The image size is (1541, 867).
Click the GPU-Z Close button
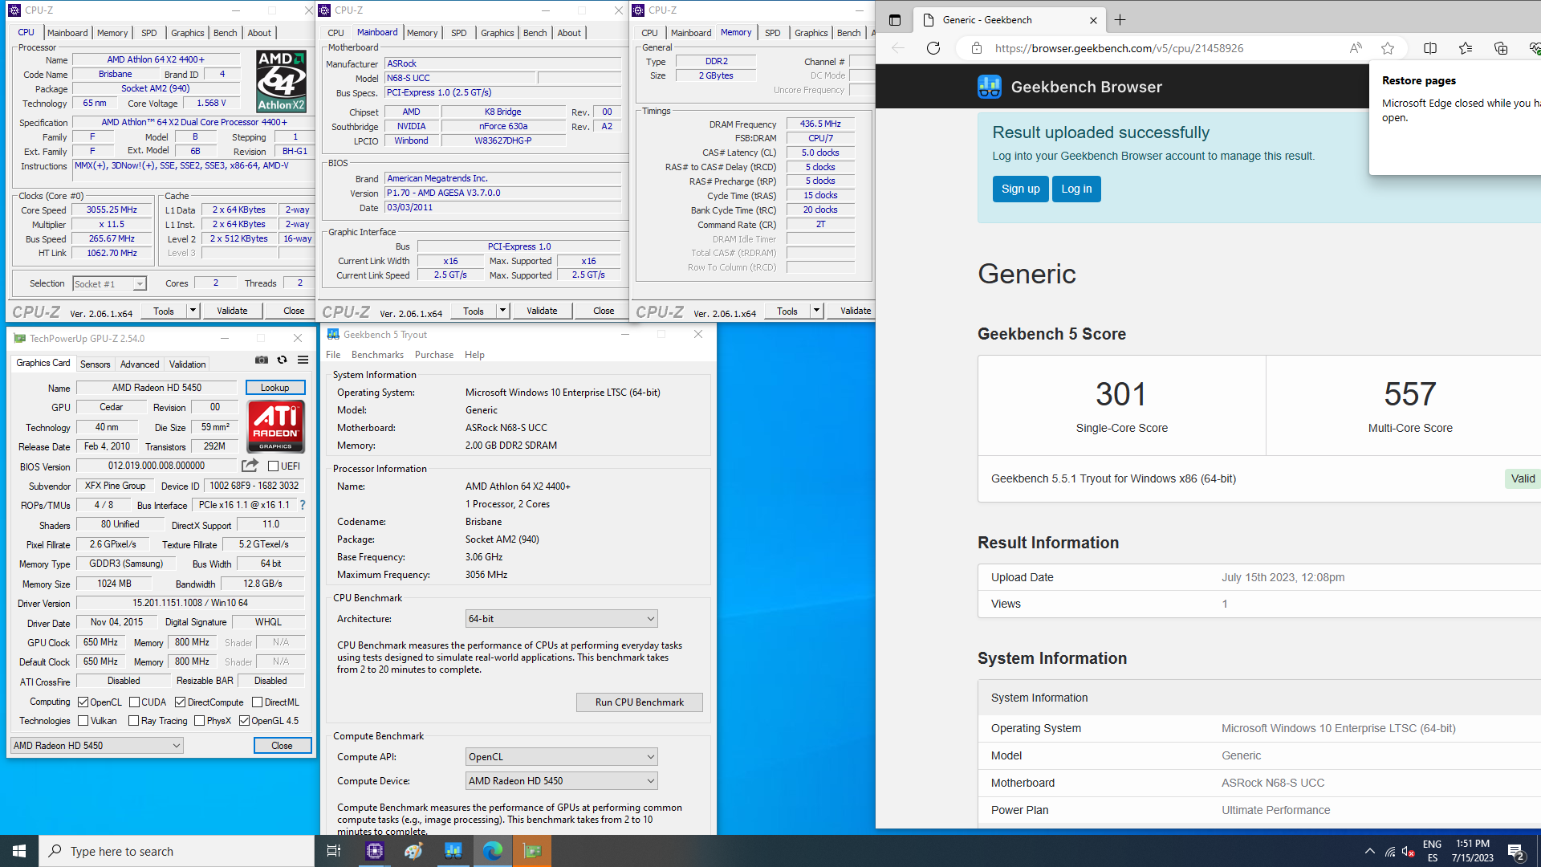[x=283, y=746]
